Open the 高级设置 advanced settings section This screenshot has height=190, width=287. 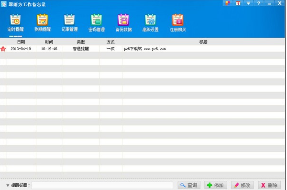coord(151,22)
